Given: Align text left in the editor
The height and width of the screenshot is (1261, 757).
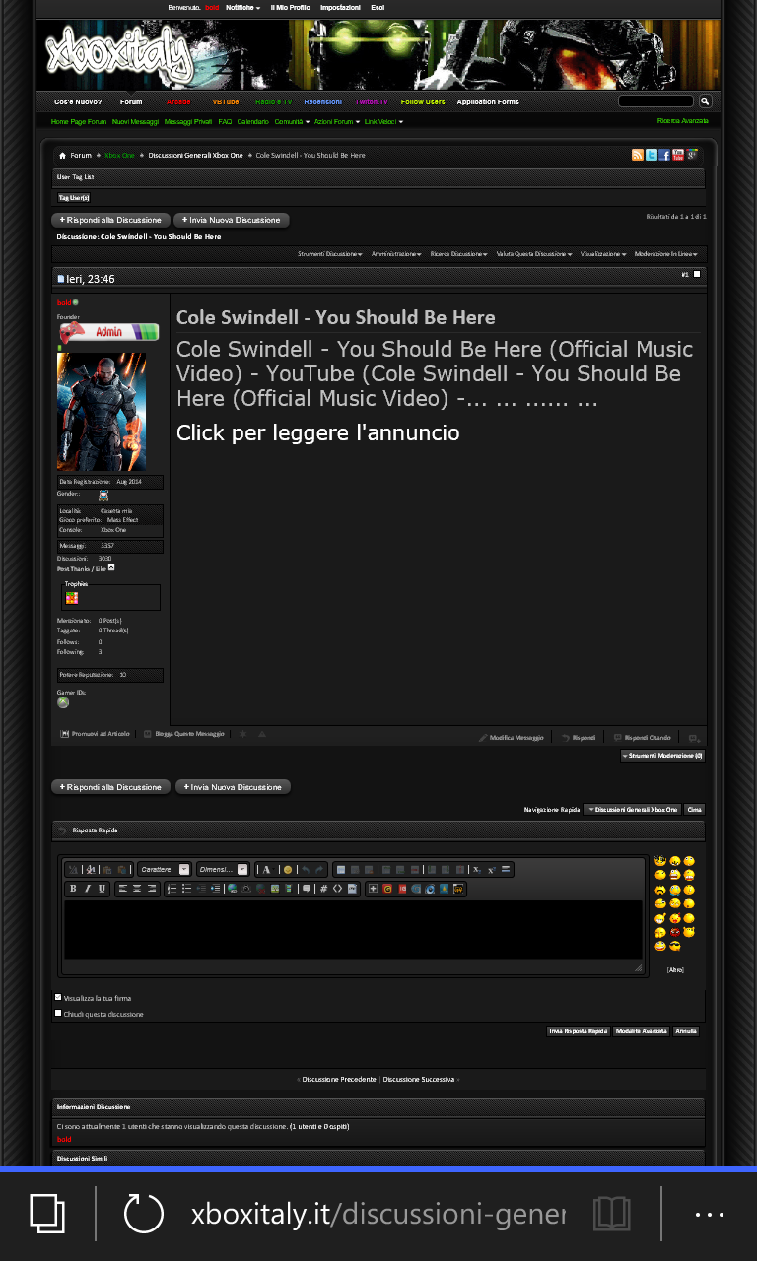Looking at the screenshot, I should [x=123, y=889].
